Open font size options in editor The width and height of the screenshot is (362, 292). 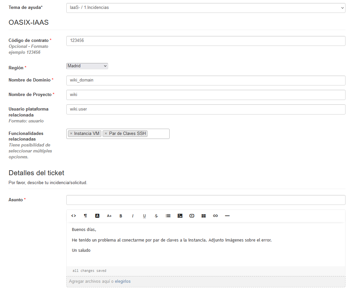(x=109, y=216)
